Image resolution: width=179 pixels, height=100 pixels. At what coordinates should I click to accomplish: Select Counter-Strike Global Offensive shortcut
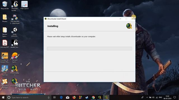pos(5,57)
